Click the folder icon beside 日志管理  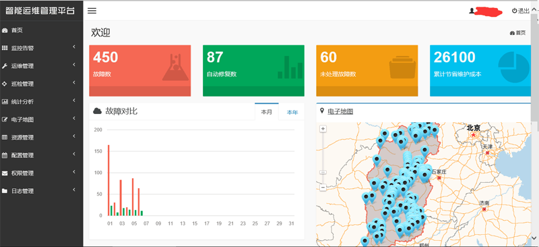[5, 191]
